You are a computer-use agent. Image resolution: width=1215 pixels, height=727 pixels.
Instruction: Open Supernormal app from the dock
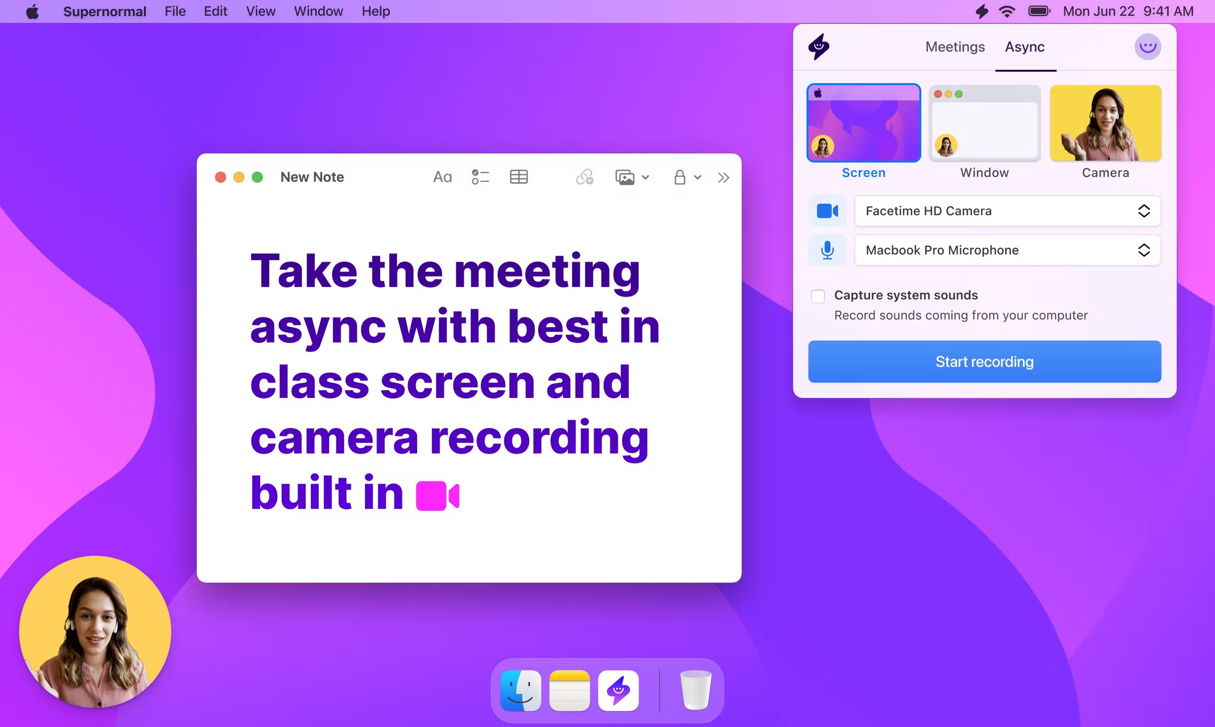point(618,691)
